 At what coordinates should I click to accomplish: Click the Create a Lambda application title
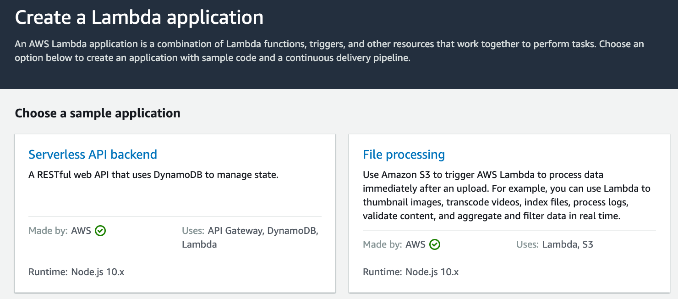coord(139,17)
